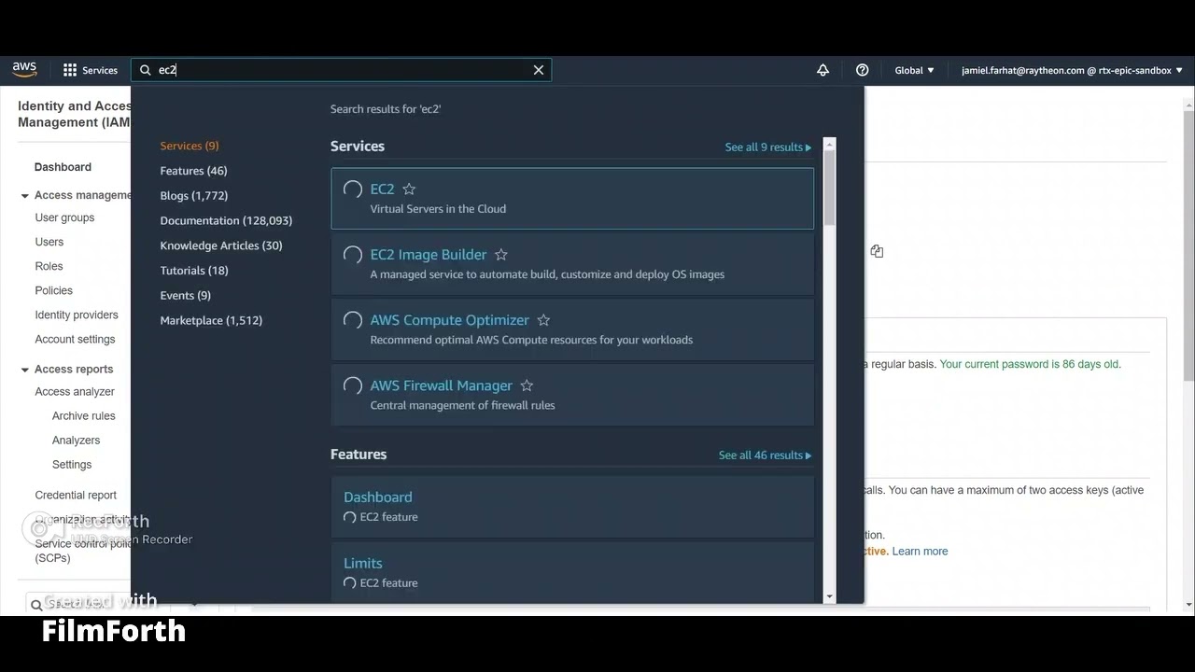Open Identity providers in IAM sidebar
Screen dimensions: 1195x672
tap(77, 315)
